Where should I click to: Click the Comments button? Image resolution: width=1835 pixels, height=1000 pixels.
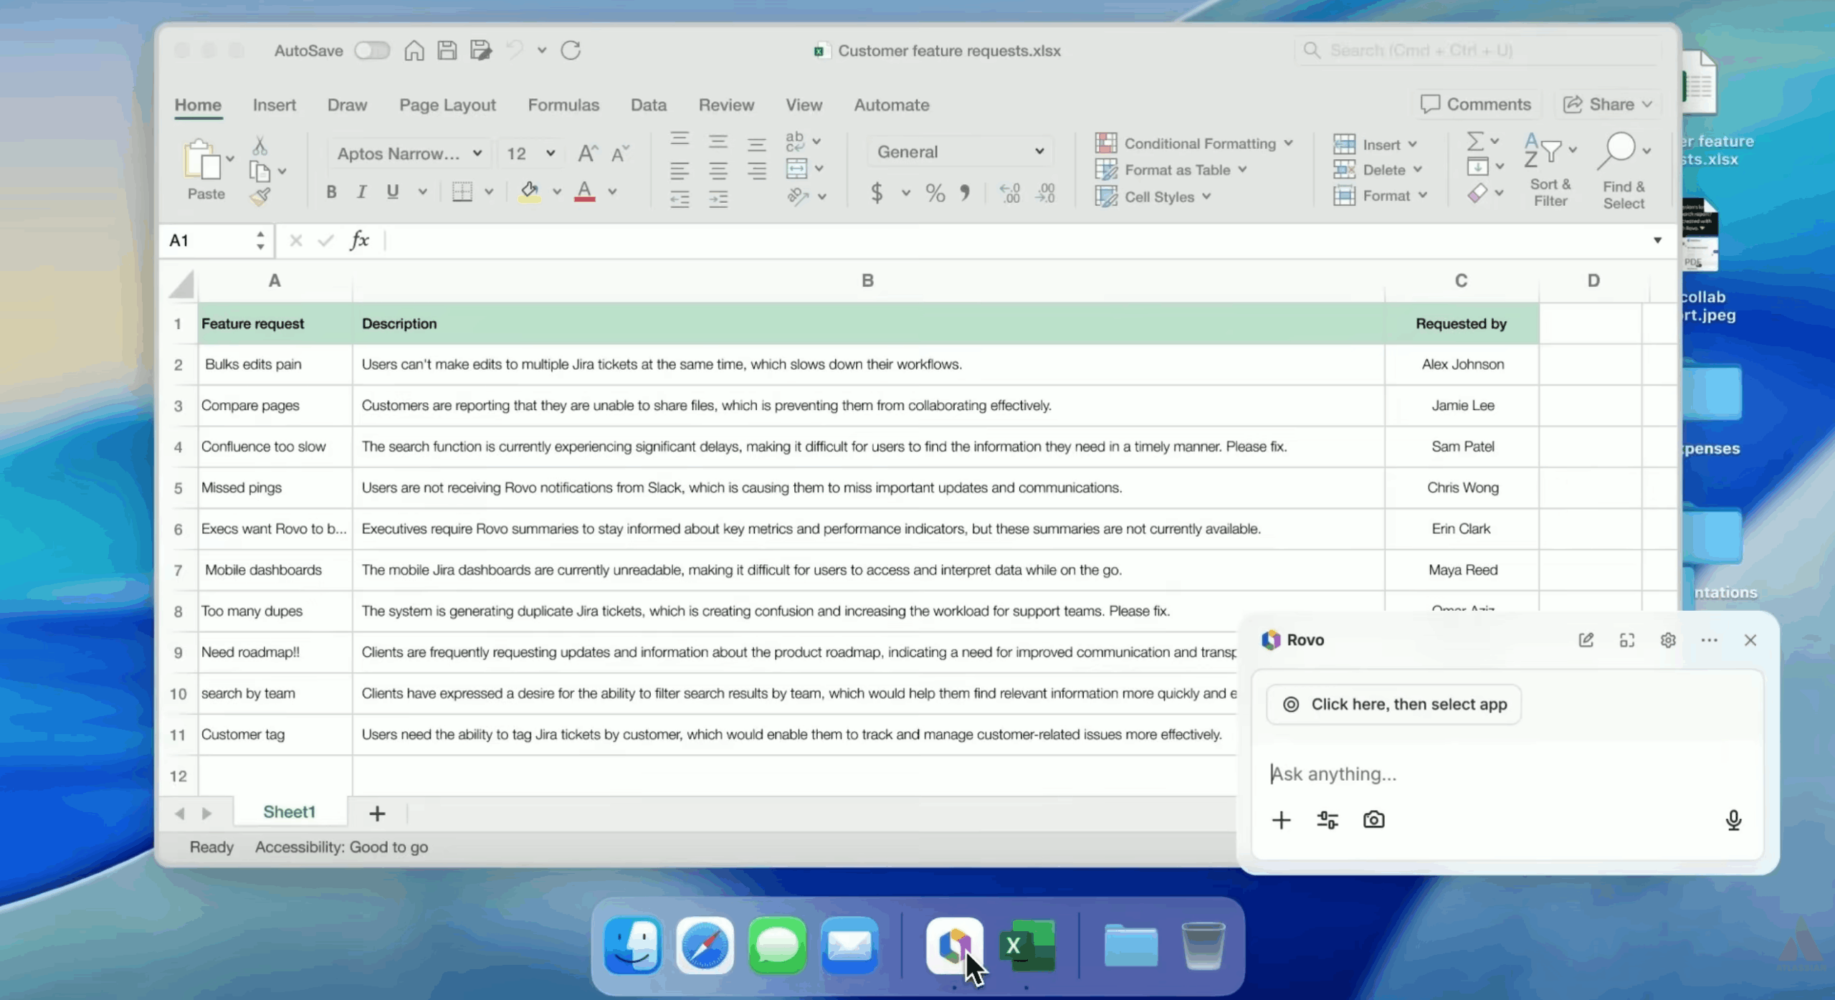[x=1476, y=105]
